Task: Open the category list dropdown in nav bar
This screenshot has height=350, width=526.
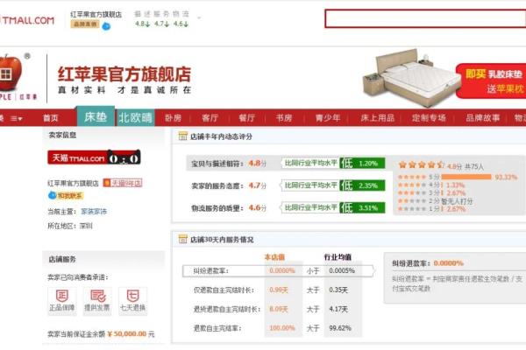Action: 16,118
